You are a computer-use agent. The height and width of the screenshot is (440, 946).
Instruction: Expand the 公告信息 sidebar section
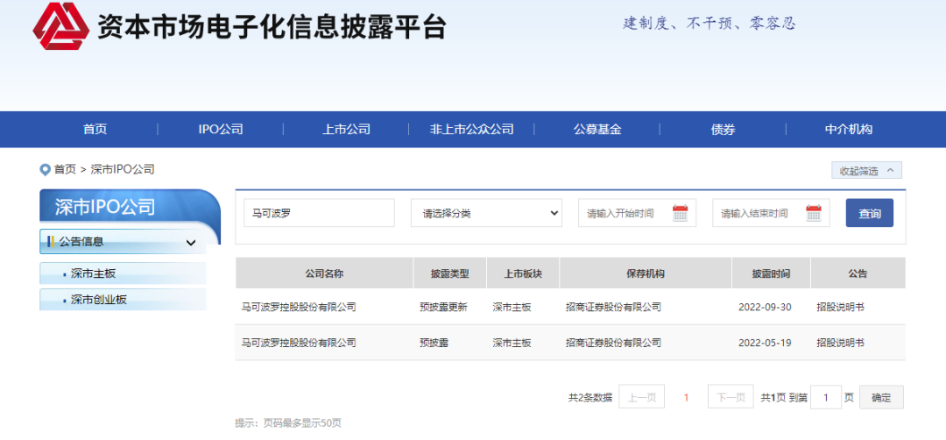pyautogui.click(x=124, y=242)
